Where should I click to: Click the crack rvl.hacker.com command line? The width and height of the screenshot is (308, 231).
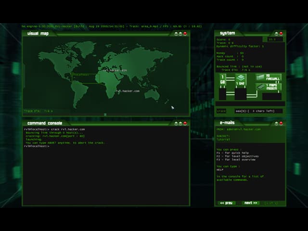[54, 129]
